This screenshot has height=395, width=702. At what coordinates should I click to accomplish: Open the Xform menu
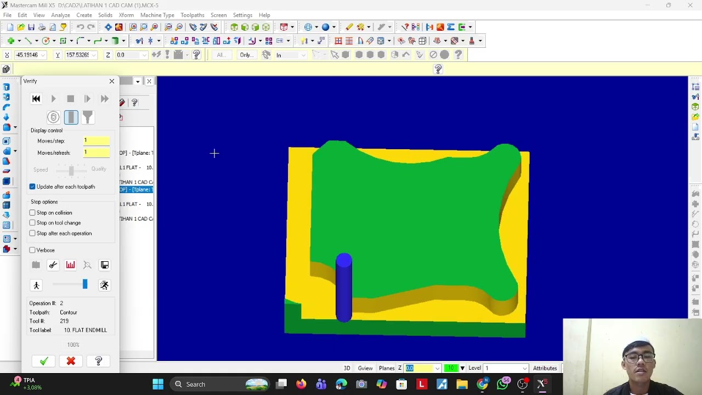coord(126,15)
